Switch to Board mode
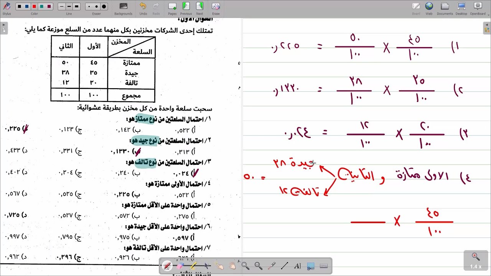491x276 pixels. 416,8
